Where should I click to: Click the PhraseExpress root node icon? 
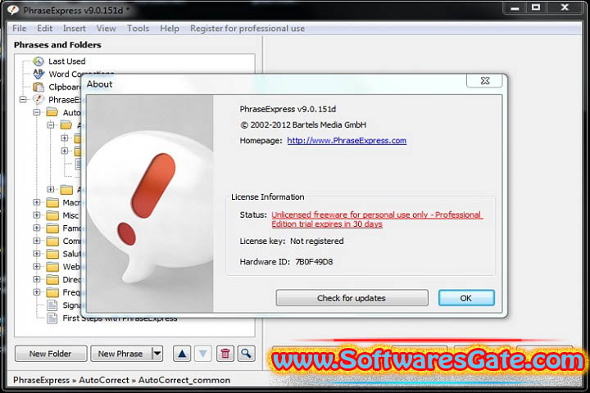point(39,100)
